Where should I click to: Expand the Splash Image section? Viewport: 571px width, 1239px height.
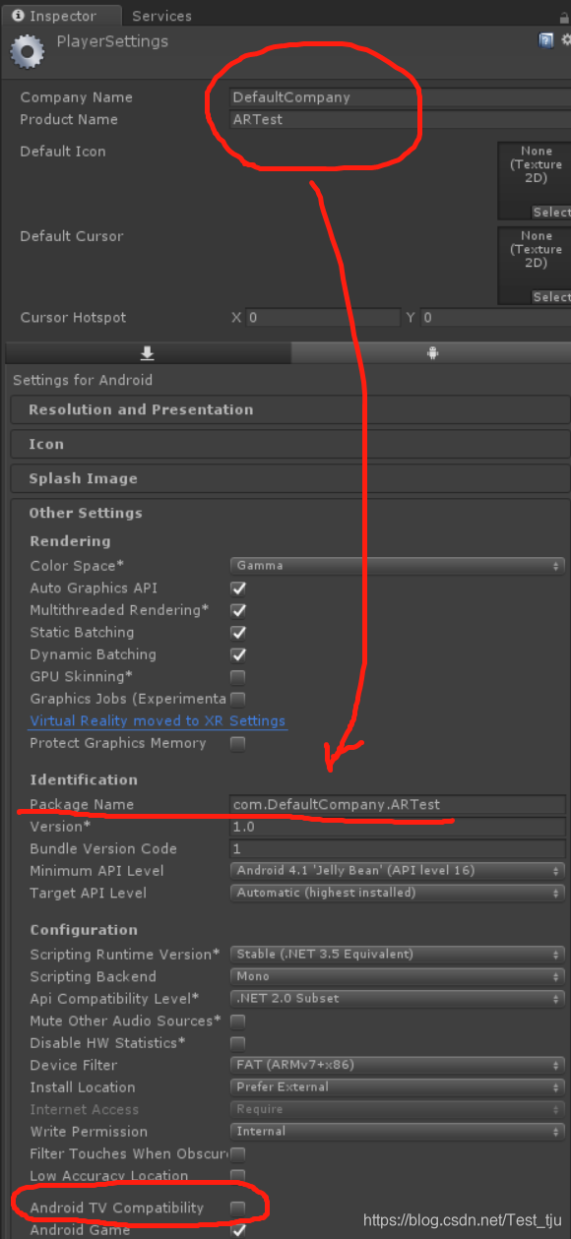tap(289, 478)
